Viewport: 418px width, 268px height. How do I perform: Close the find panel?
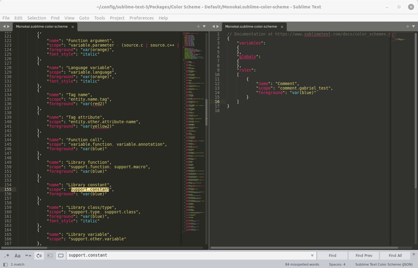point(414,254)
